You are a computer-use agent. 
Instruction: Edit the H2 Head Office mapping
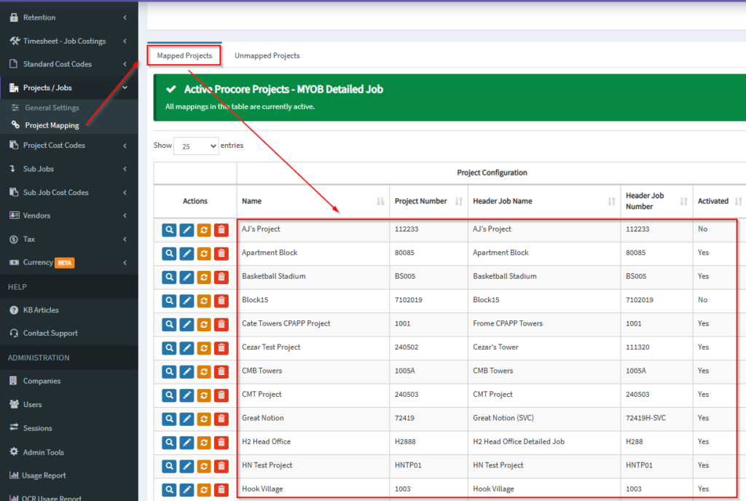pos(186,443)
